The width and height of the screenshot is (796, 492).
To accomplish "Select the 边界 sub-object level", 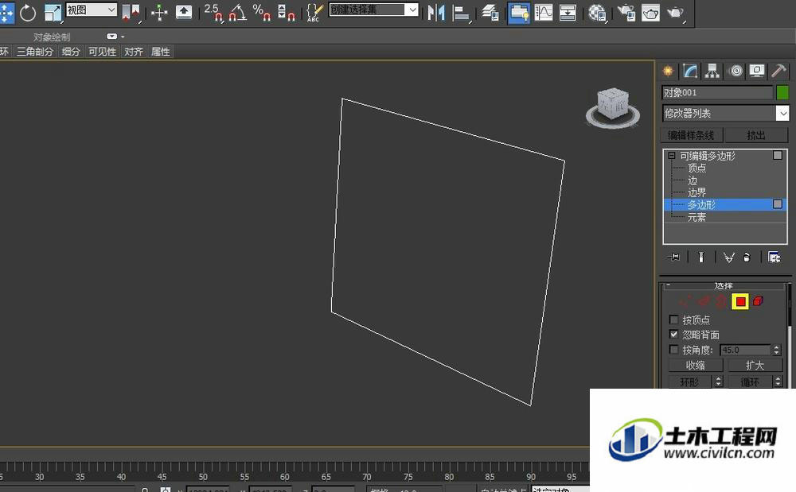I will [x=696, y=192].
